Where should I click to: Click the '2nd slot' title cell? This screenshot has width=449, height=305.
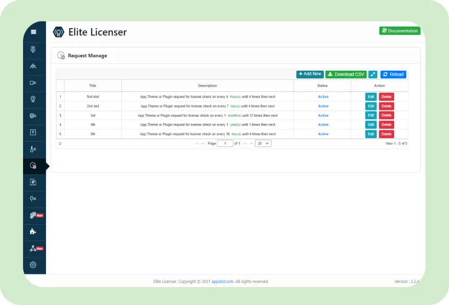tap(93, 106)
